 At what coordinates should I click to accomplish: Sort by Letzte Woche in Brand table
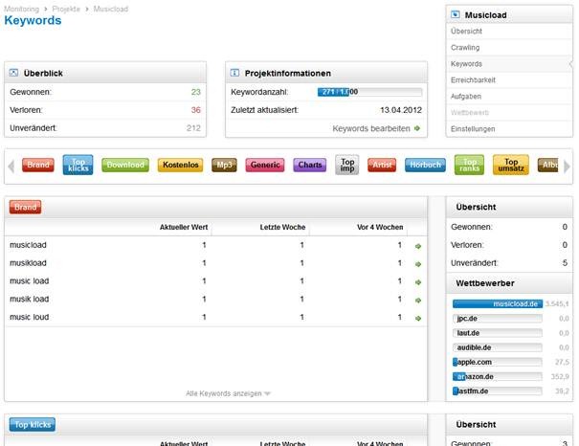click(x=282, y=227)
